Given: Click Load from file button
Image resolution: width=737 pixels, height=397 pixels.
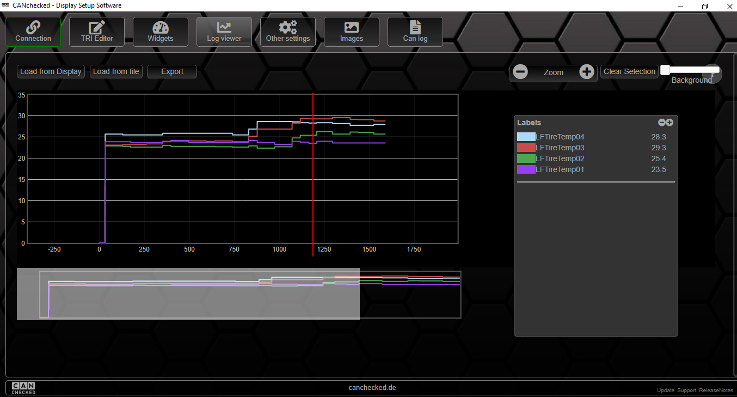Looking at the screenshot, I should point(116,71).
